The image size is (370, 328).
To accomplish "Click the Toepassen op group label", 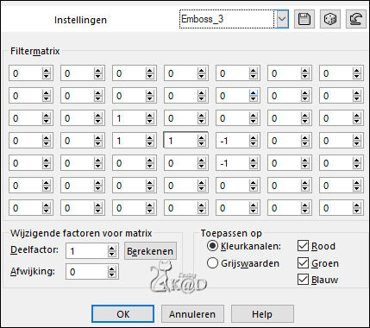I will pyautogui.click(x=231, y=233).
